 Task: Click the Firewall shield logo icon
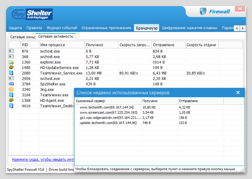coord(203,12)
